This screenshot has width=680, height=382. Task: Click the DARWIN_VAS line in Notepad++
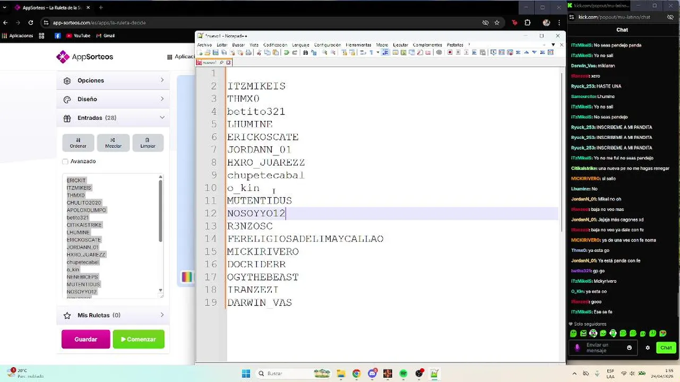[260, 302]
